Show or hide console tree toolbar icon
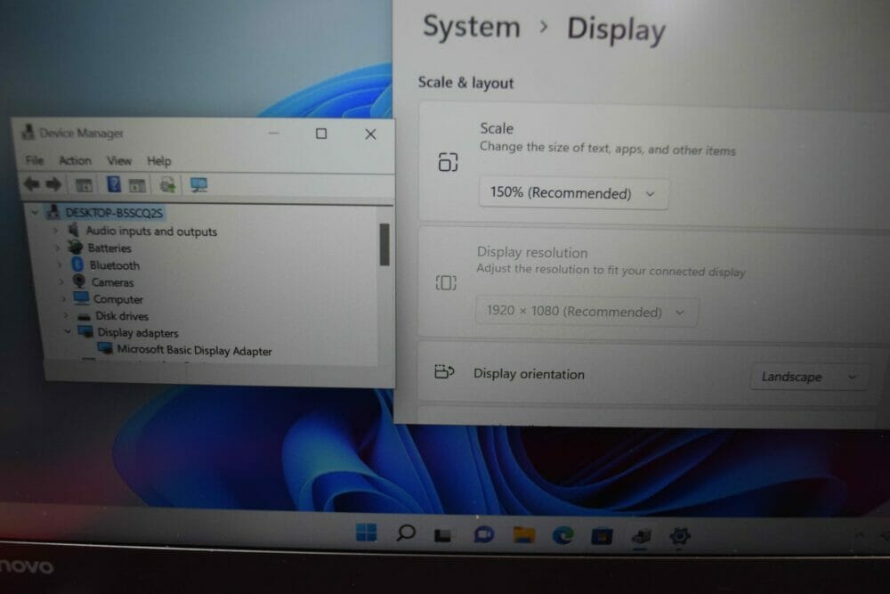 tap(84, 184)
